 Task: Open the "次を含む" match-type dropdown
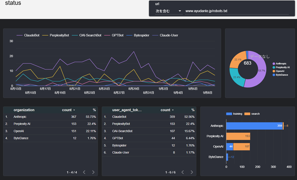pos(168,11)
